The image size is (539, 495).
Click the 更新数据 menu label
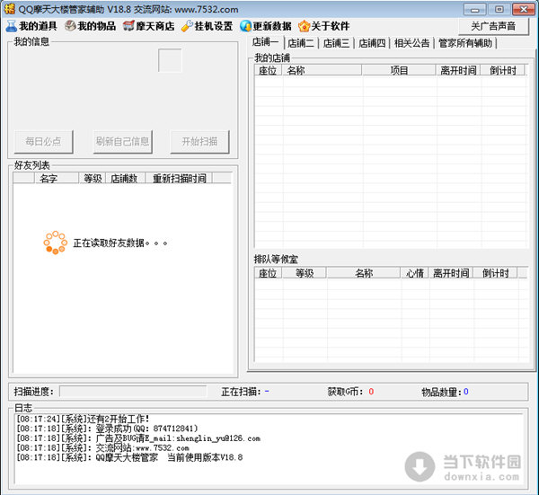pyautogui.click(x=272, y=26)
